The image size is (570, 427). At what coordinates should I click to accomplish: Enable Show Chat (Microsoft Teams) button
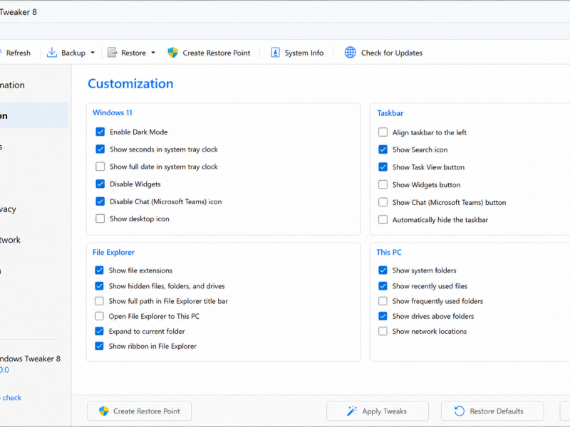383,202
